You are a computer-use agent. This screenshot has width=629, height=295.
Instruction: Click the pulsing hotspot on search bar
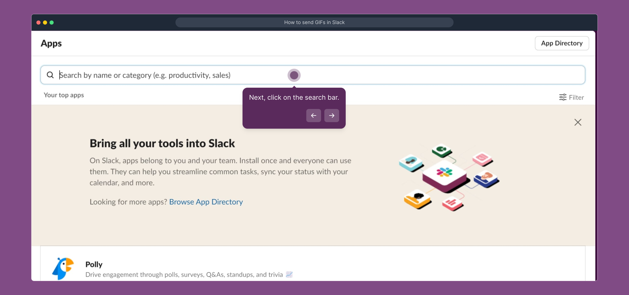pyautogui.click(x=294, y=75)
